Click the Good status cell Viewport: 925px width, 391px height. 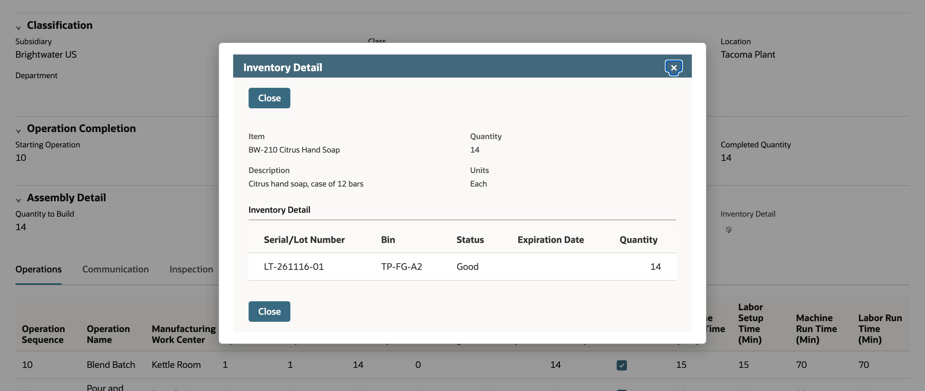click(467, 266)
